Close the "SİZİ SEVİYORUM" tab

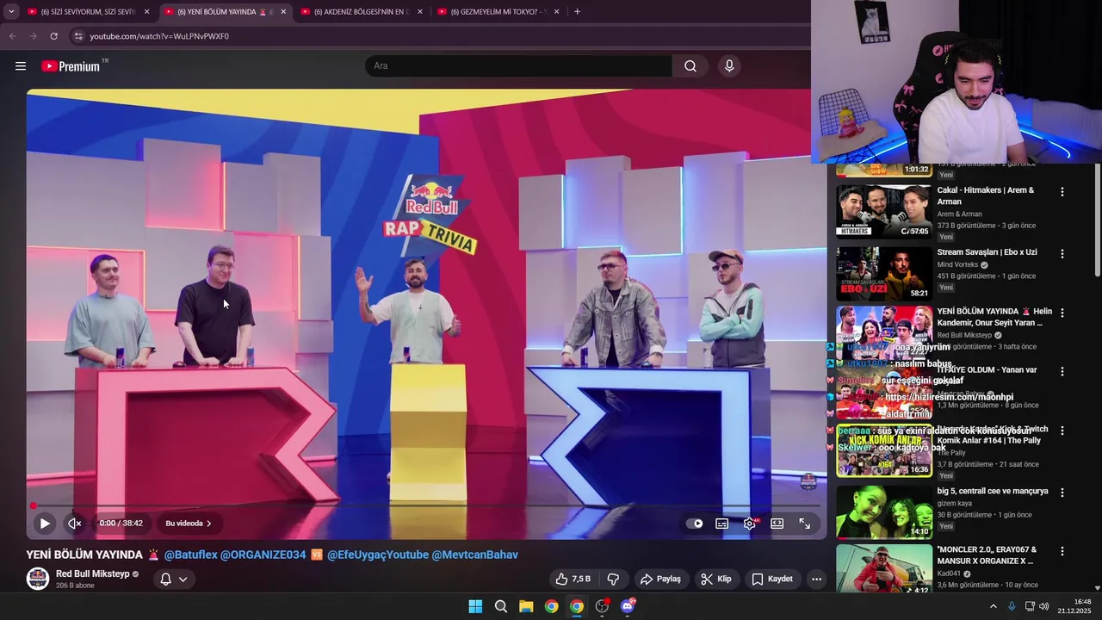[x=146, y=12]
